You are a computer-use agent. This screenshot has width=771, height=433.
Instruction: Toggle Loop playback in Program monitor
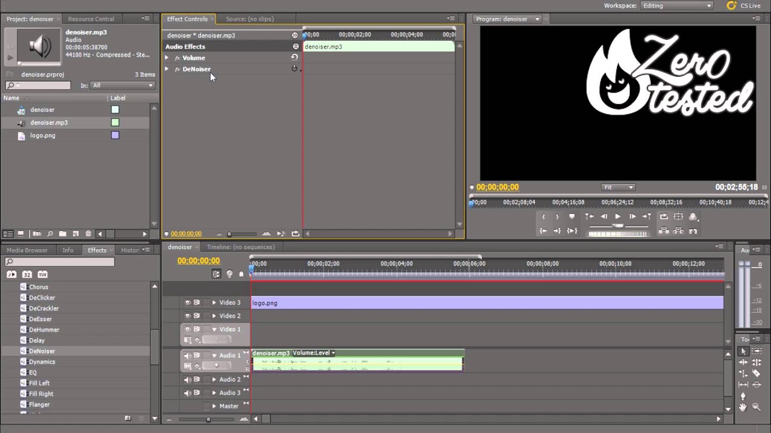pyautogui.click(x=664, y=216)
